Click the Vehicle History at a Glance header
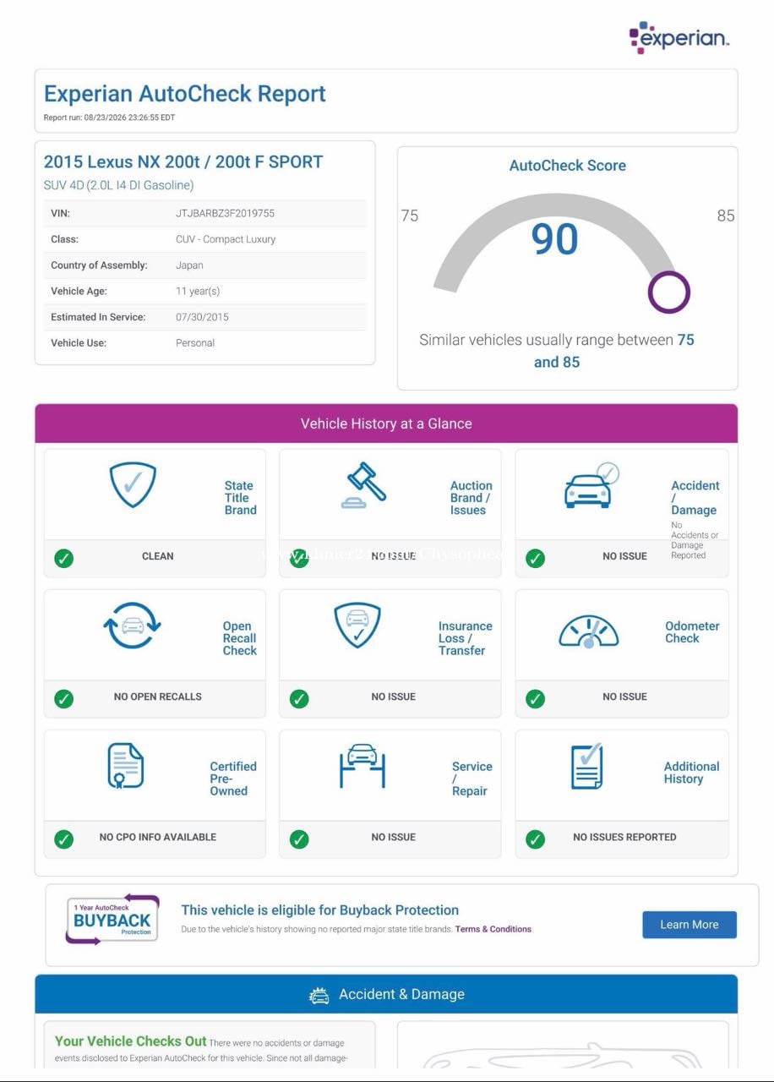Image resolution: width=774 pixels, height=1082 pixels. point(386,424)
